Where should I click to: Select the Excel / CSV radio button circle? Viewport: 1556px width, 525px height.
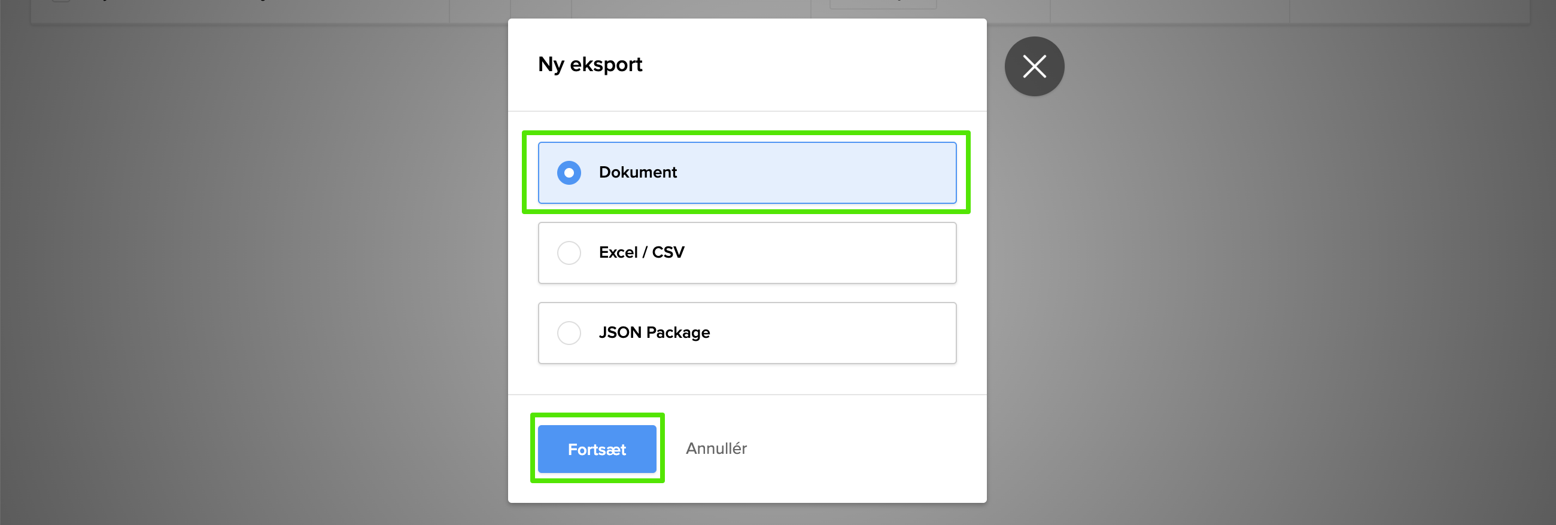click(569, 253)
